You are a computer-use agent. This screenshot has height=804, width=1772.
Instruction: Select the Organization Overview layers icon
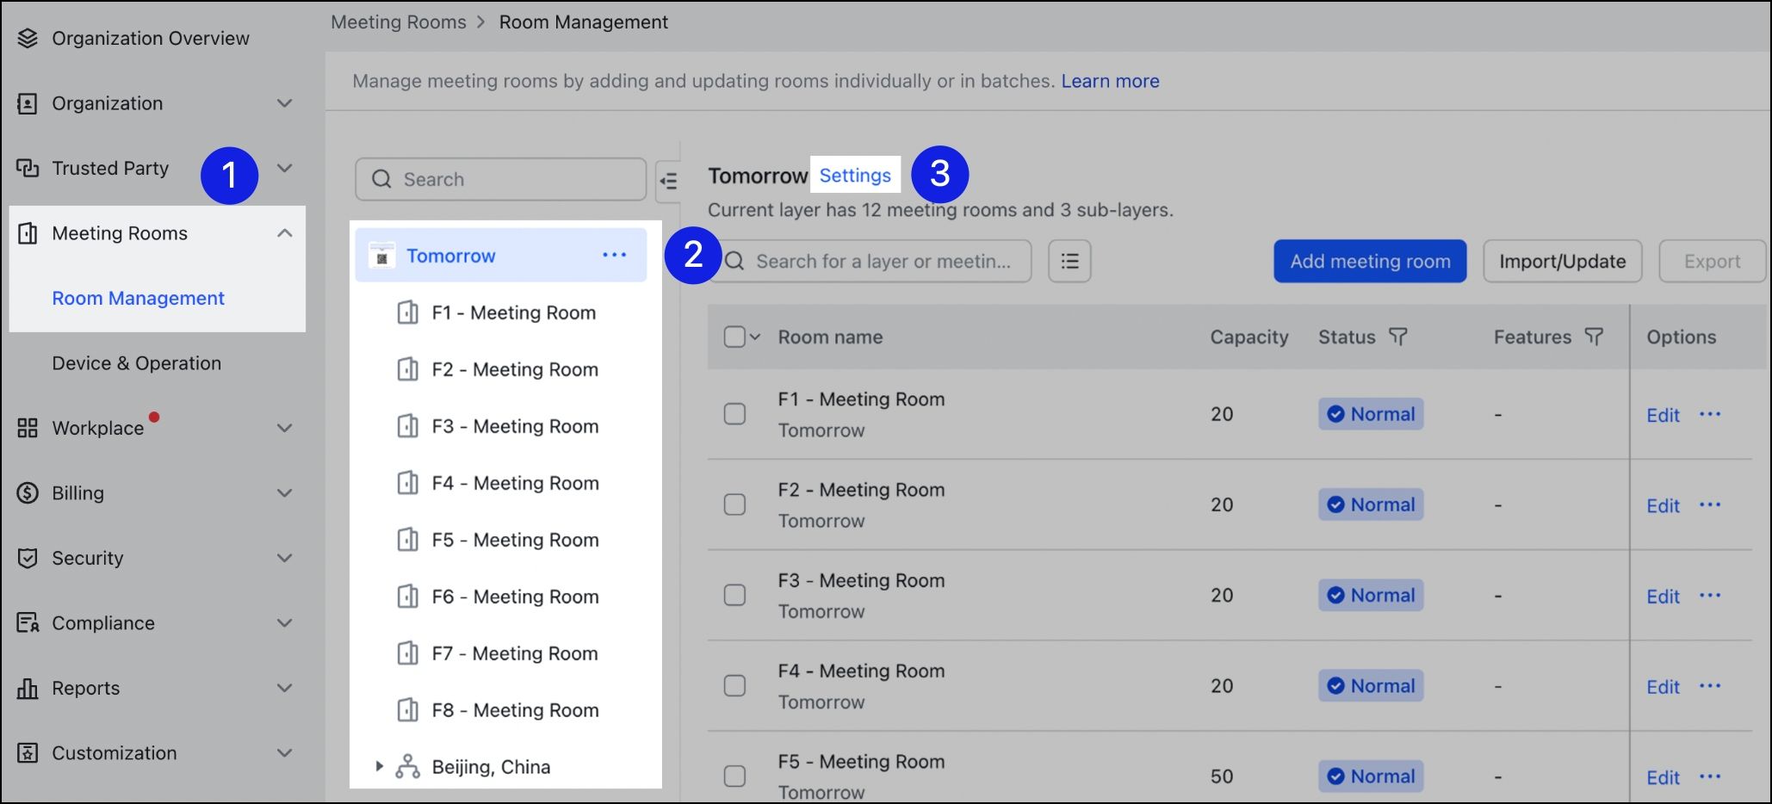(x=27, y=37)
